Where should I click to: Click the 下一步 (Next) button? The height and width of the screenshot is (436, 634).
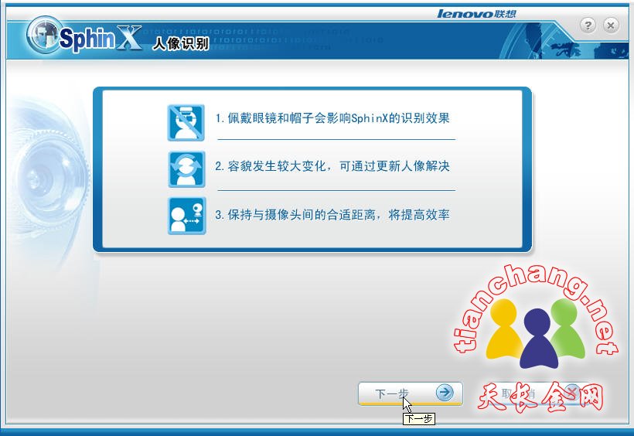click(410, 393)
